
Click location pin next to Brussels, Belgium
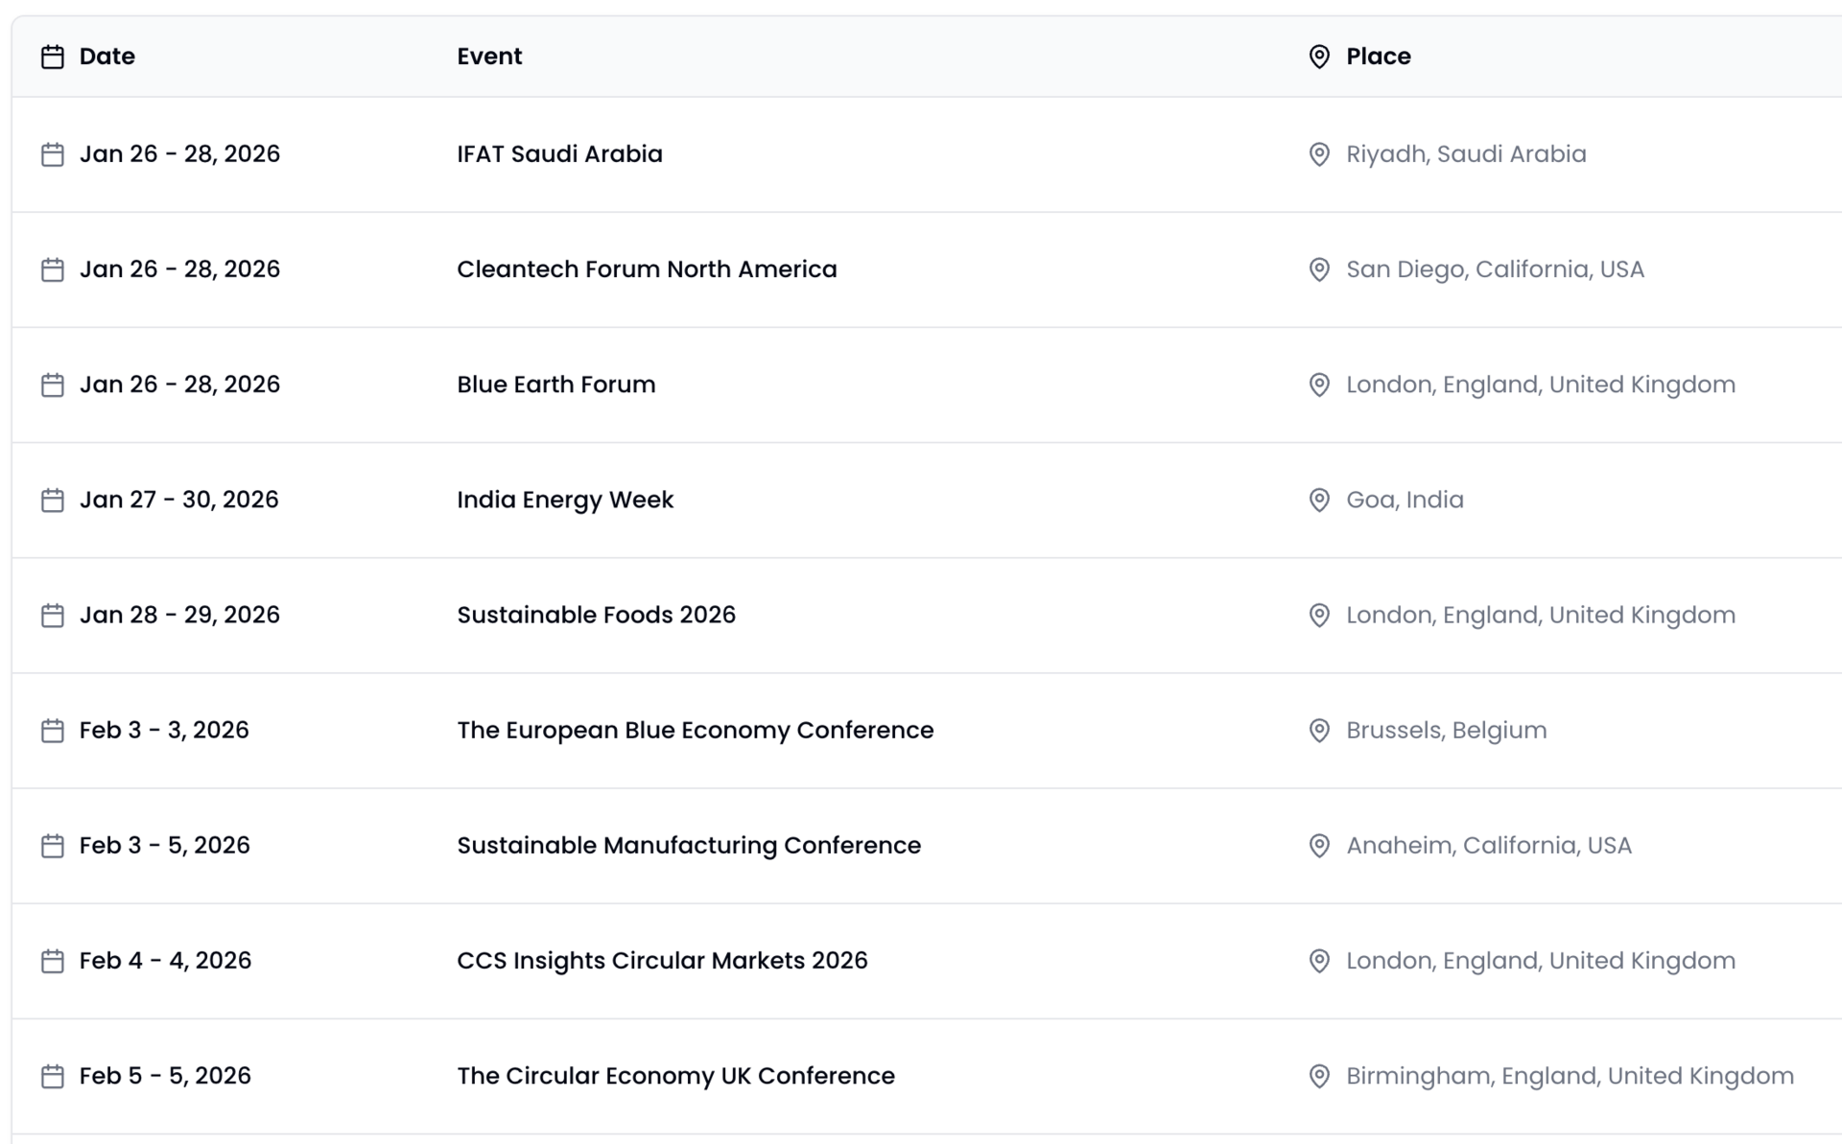[1319, 731]
